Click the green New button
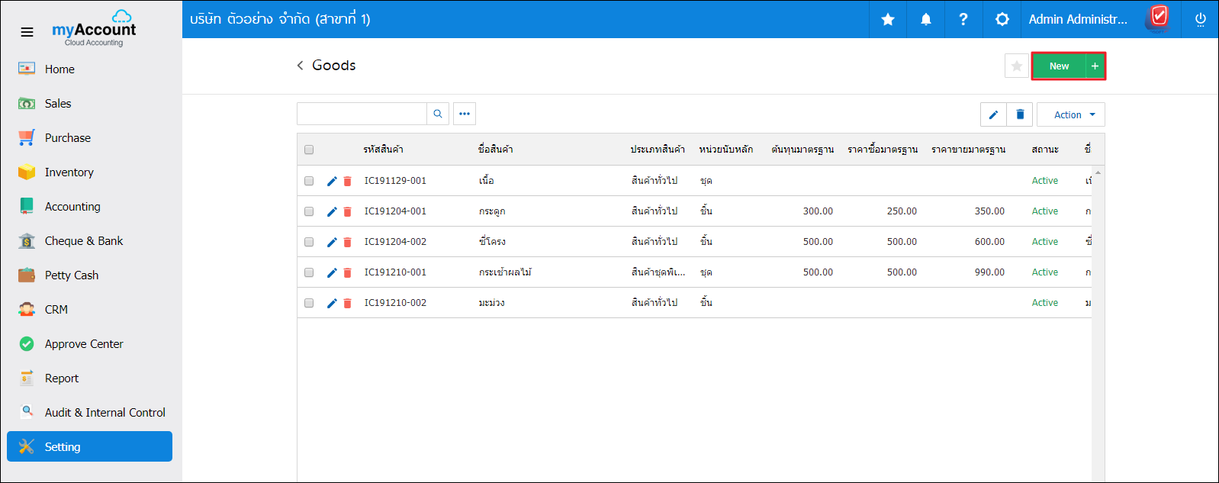The image size is (1219, 483). pyautogui.click(x=1059, y=66)
